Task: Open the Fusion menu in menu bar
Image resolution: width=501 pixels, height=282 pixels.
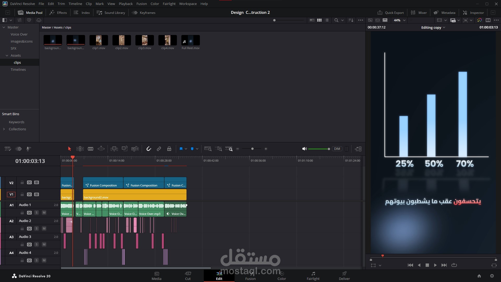Action: [141, 4]
